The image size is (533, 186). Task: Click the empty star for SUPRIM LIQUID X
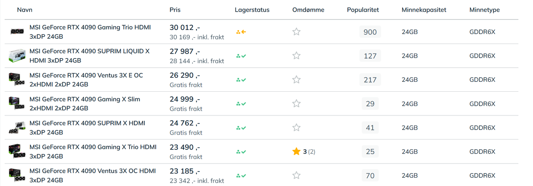tap(296, 56)
